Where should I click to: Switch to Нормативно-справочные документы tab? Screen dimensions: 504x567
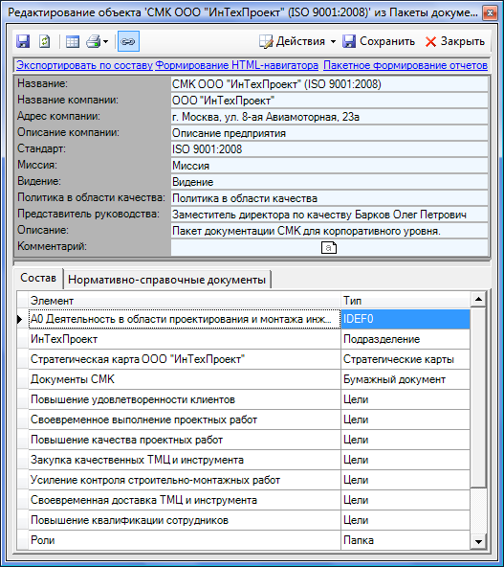[x=166, y=280]
